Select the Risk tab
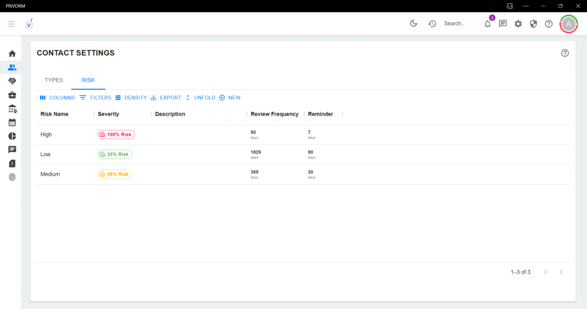 [88, 80]
